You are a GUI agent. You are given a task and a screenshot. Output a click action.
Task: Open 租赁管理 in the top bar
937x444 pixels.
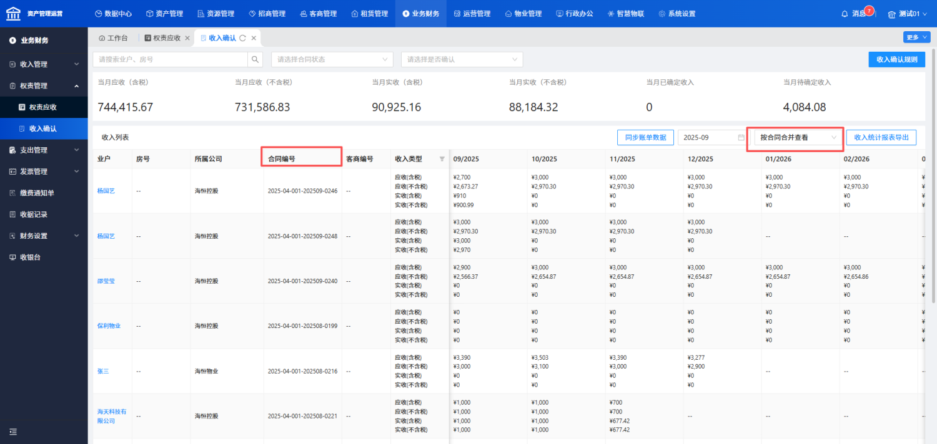pyautogui.click(x=369, y=14)
